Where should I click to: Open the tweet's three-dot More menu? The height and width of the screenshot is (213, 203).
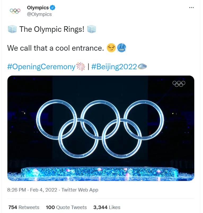191,8
